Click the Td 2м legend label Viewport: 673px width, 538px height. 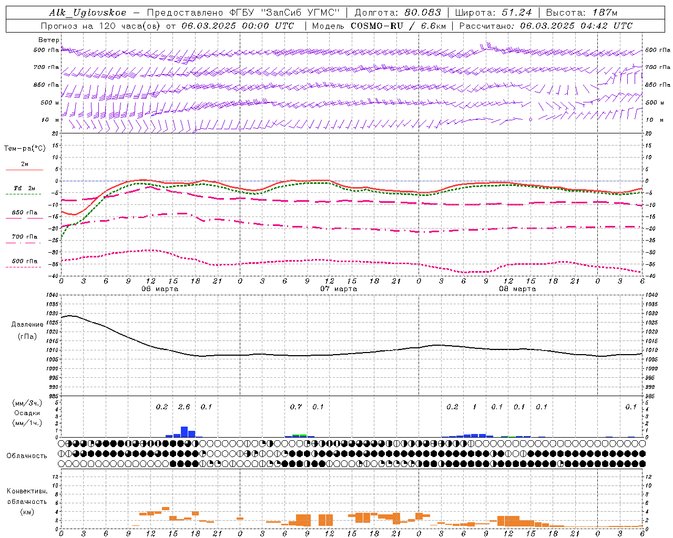point(25,188)
